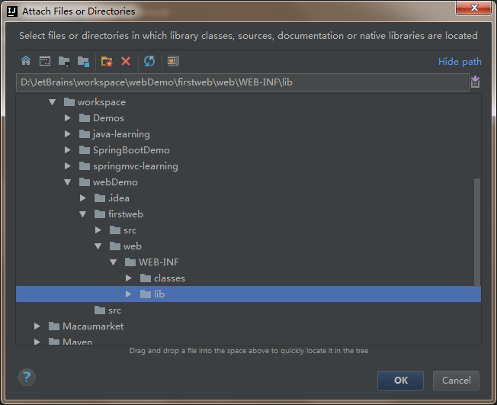Expand the Macaumarket folder
This screenshot has height=405, width=497.
37,326
